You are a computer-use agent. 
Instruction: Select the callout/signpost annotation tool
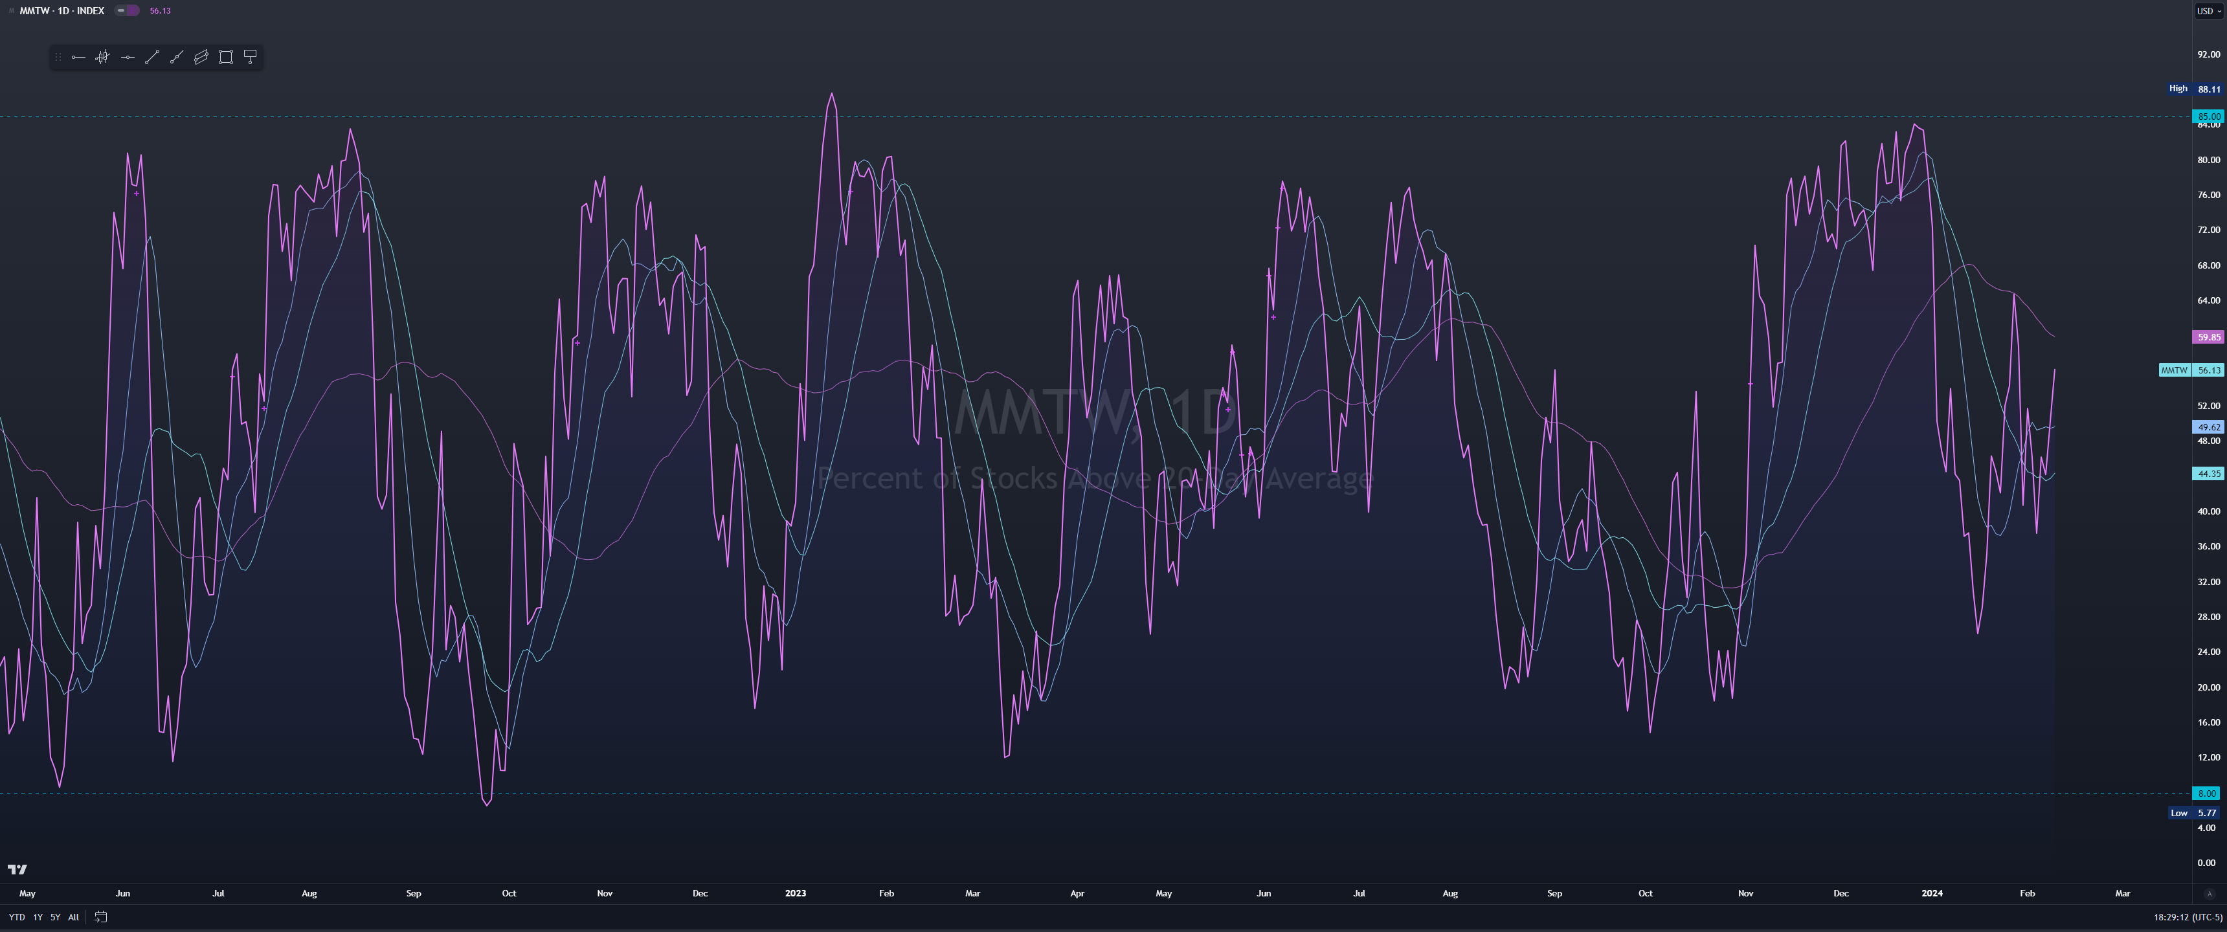(x=251, y=57)
